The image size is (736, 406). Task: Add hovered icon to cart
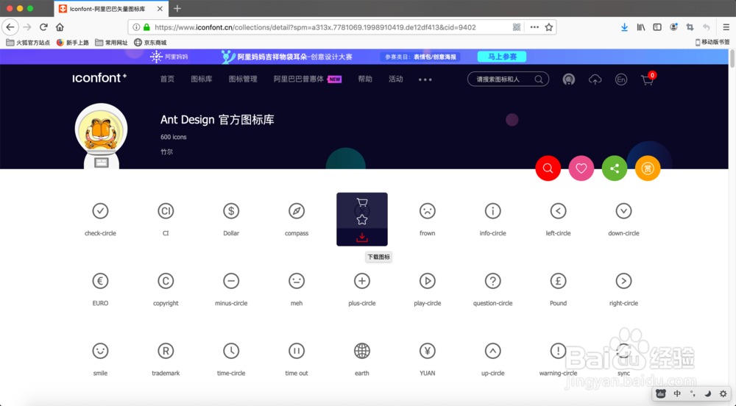pyautogui.click(x=362, y=202)
